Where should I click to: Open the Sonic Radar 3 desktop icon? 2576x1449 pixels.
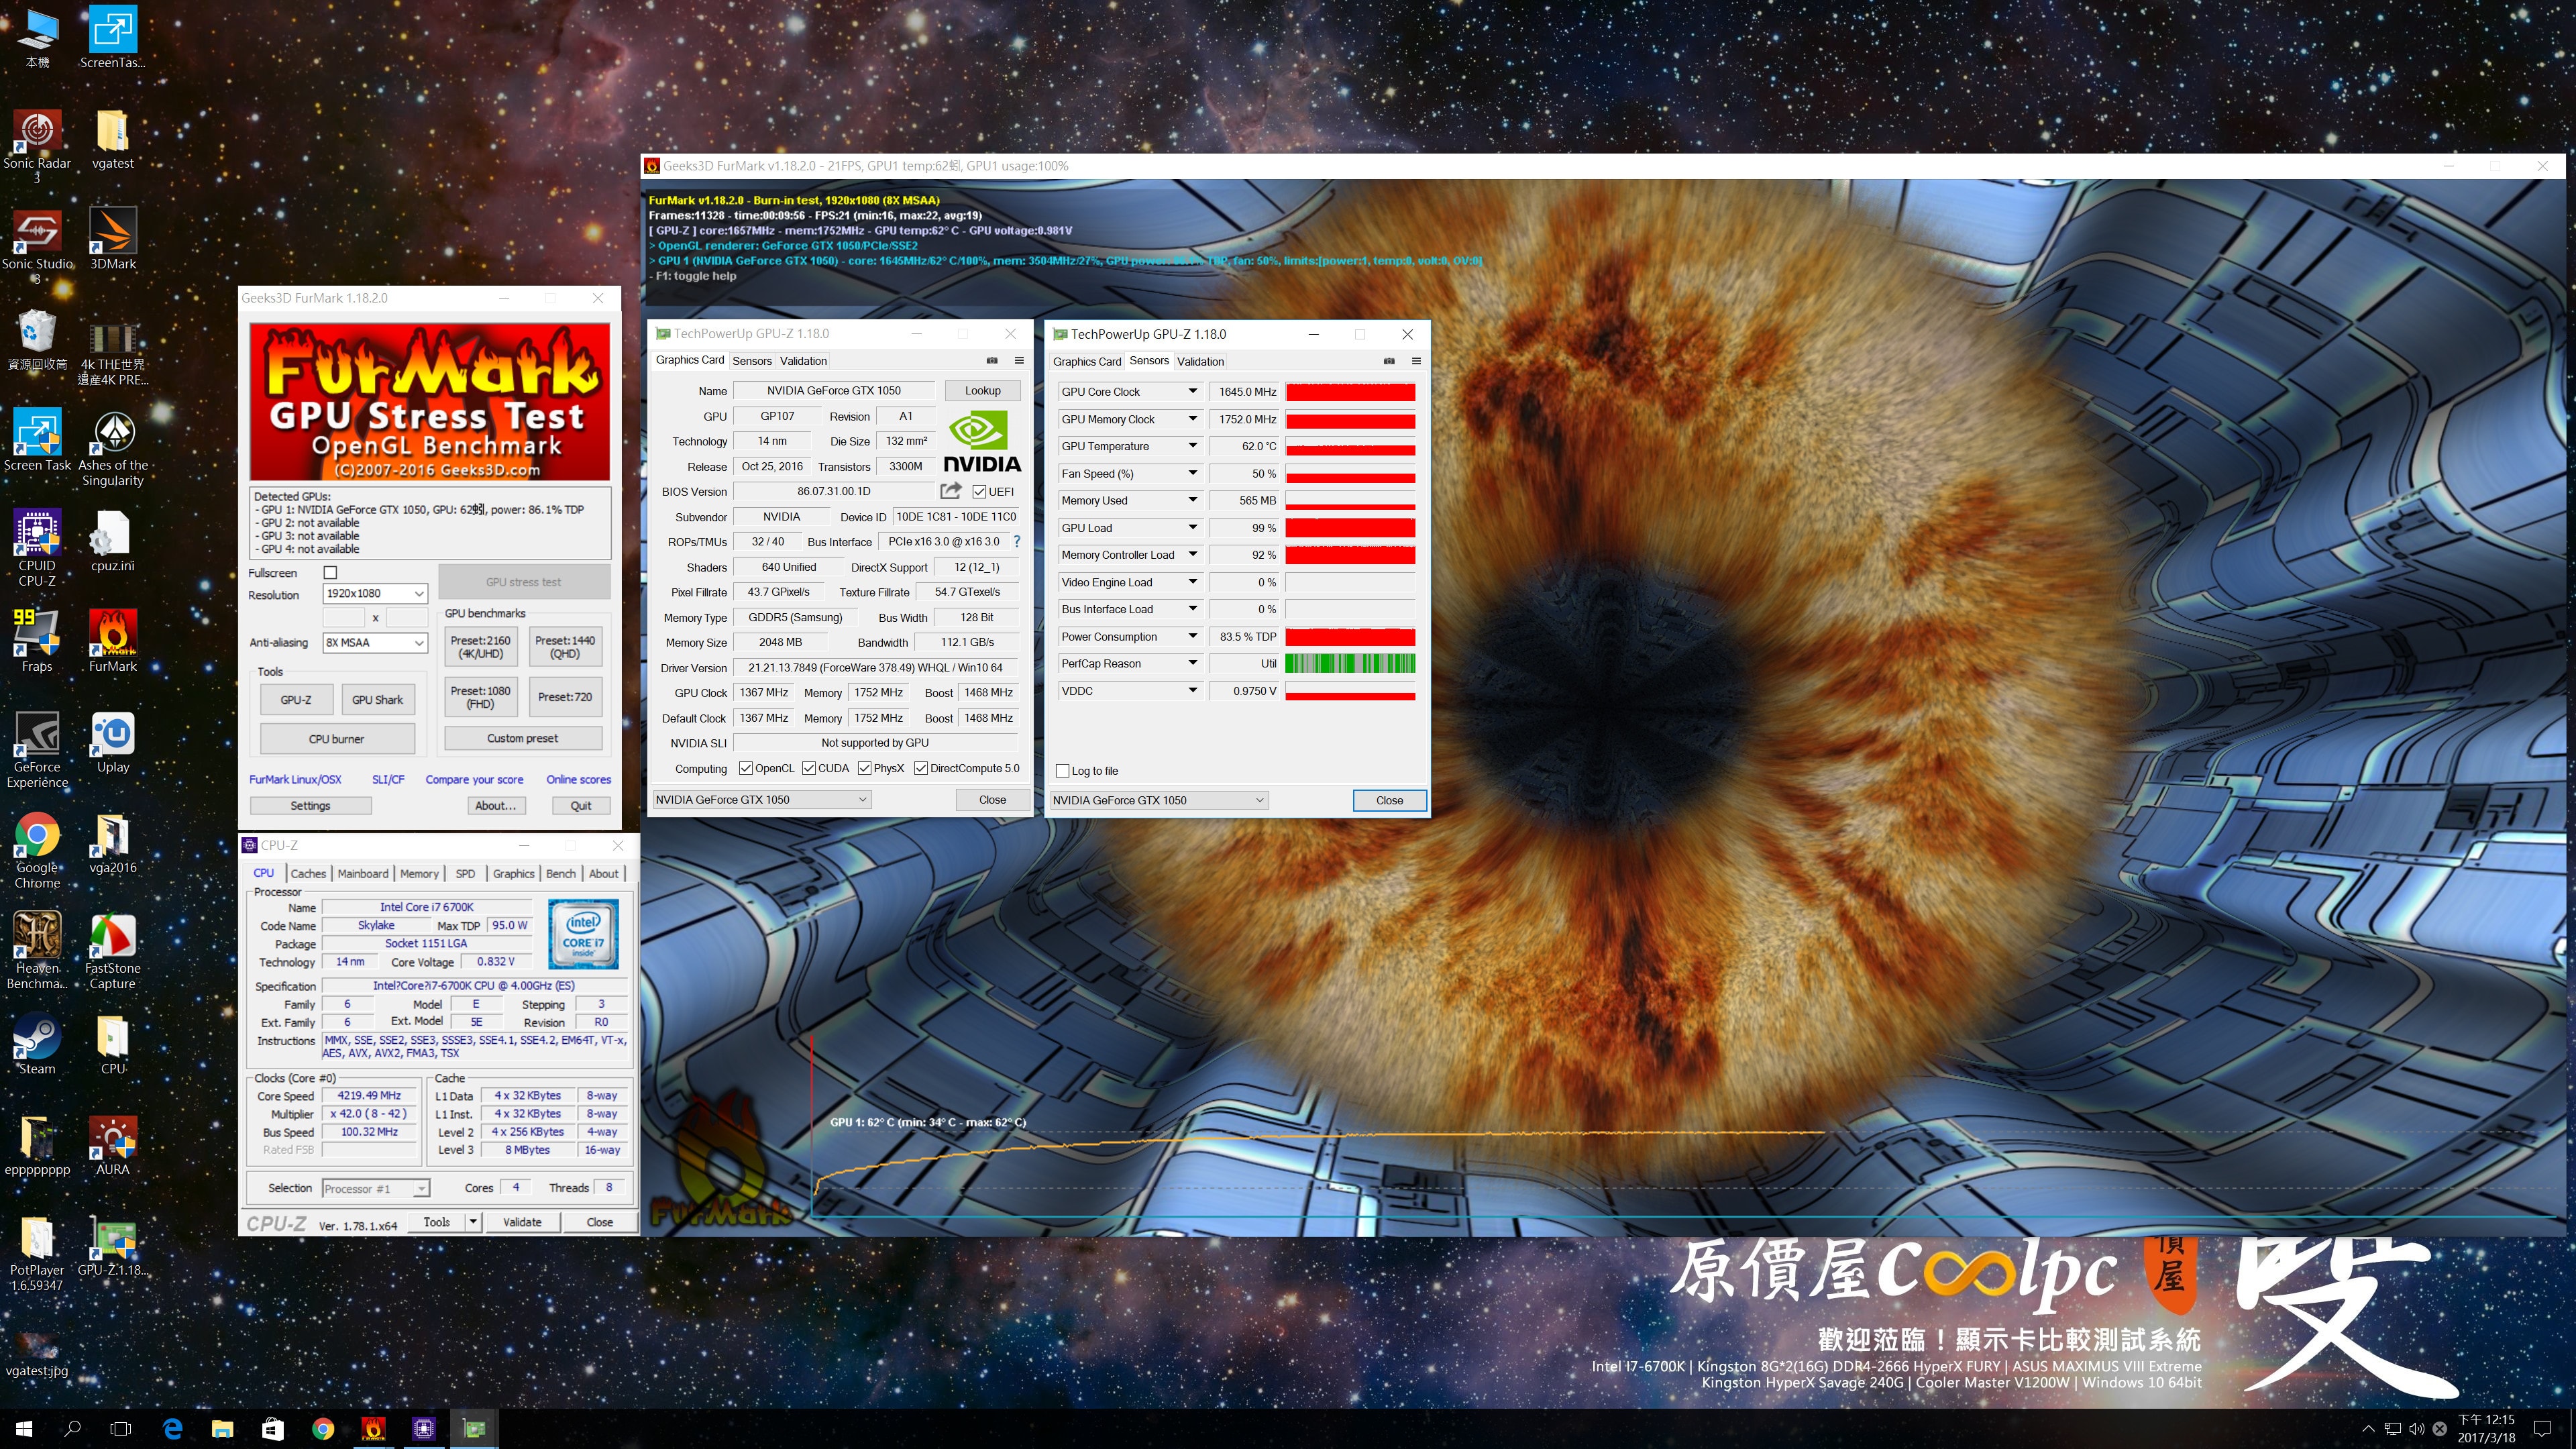tap(37, 147)
